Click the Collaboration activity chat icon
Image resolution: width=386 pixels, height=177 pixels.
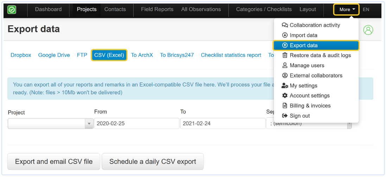[x=285, y=25]
